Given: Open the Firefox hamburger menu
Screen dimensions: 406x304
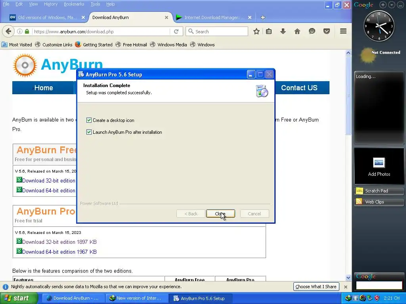Looking at the screenshot, I should coord(343,32).
